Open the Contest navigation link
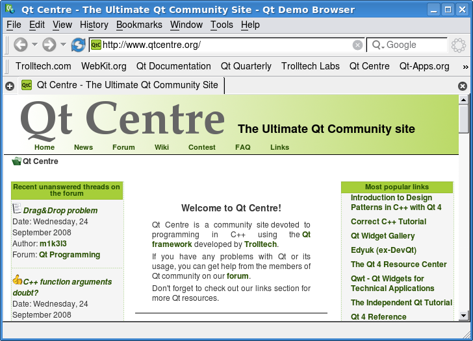473x341 pixels. (202, 147)
